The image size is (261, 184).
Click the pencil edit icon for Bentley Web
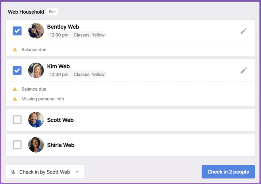tap(244, 31)
